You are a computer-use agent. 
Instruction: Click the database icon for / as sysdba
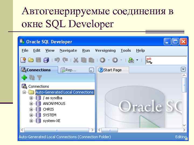pyautogui.click(x=38, y=98)
